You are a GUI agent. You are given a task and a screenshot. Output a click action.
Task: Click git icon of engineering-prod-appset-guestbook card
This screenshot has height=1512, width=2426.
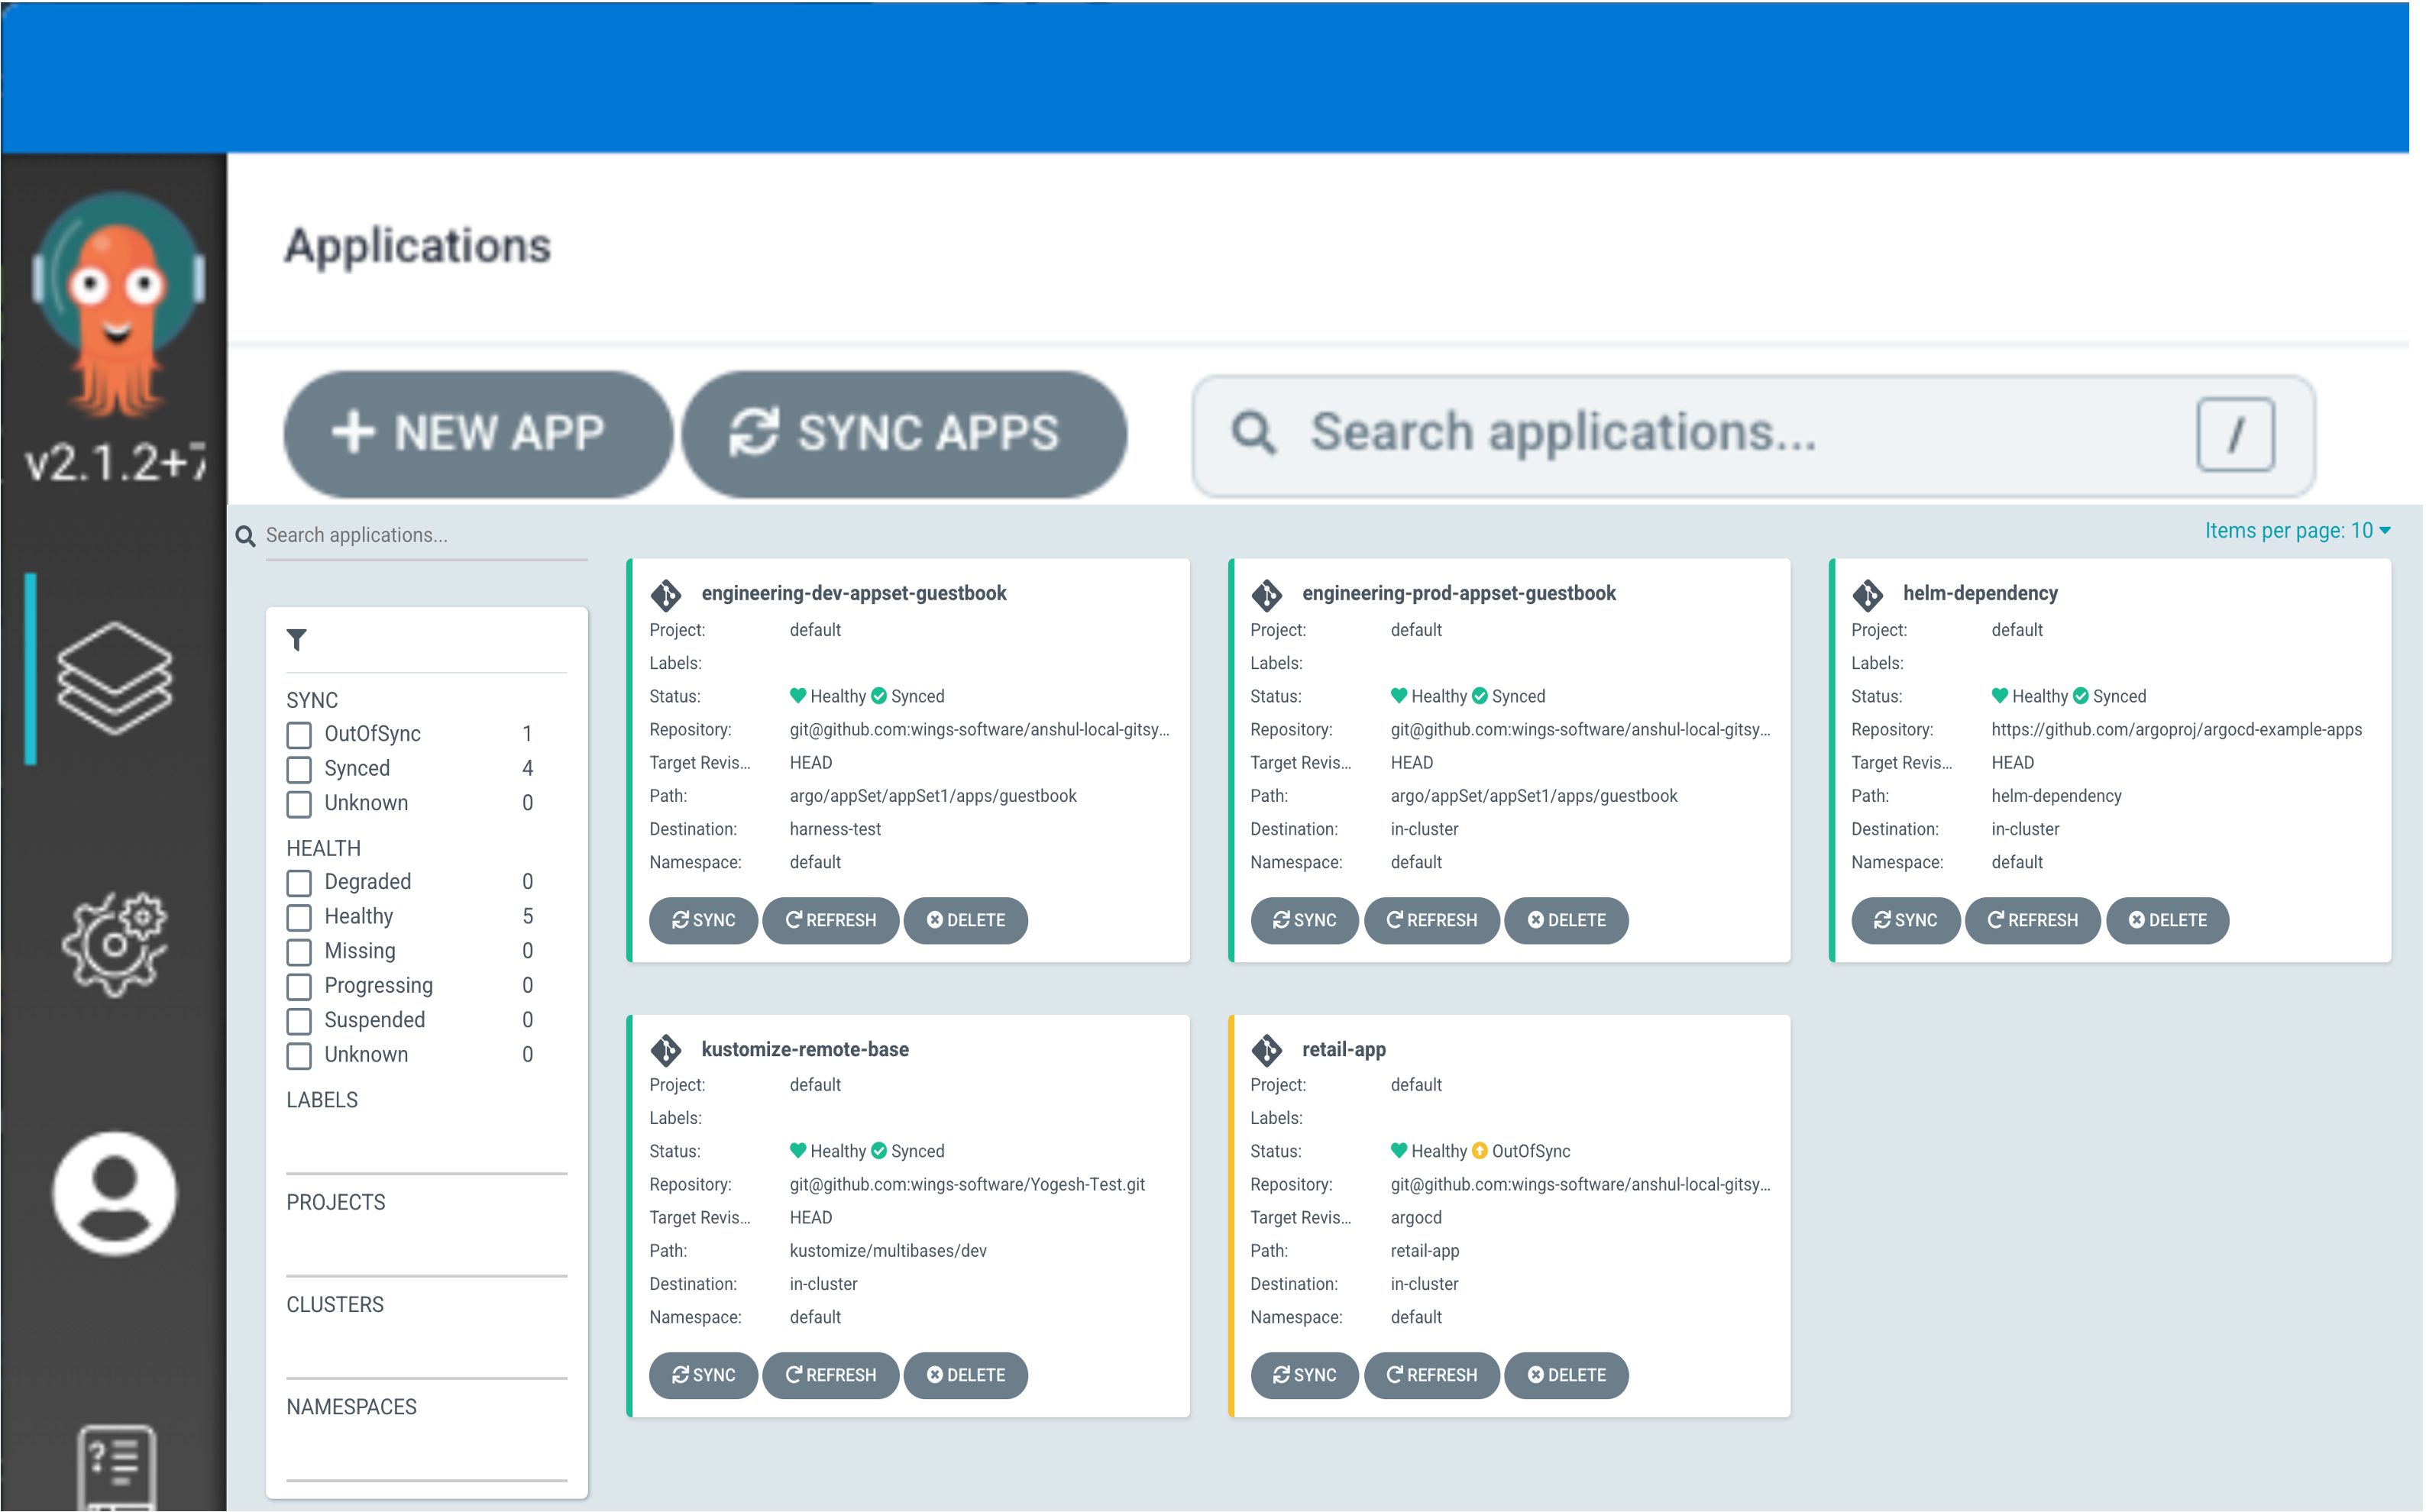point(1267,594)
